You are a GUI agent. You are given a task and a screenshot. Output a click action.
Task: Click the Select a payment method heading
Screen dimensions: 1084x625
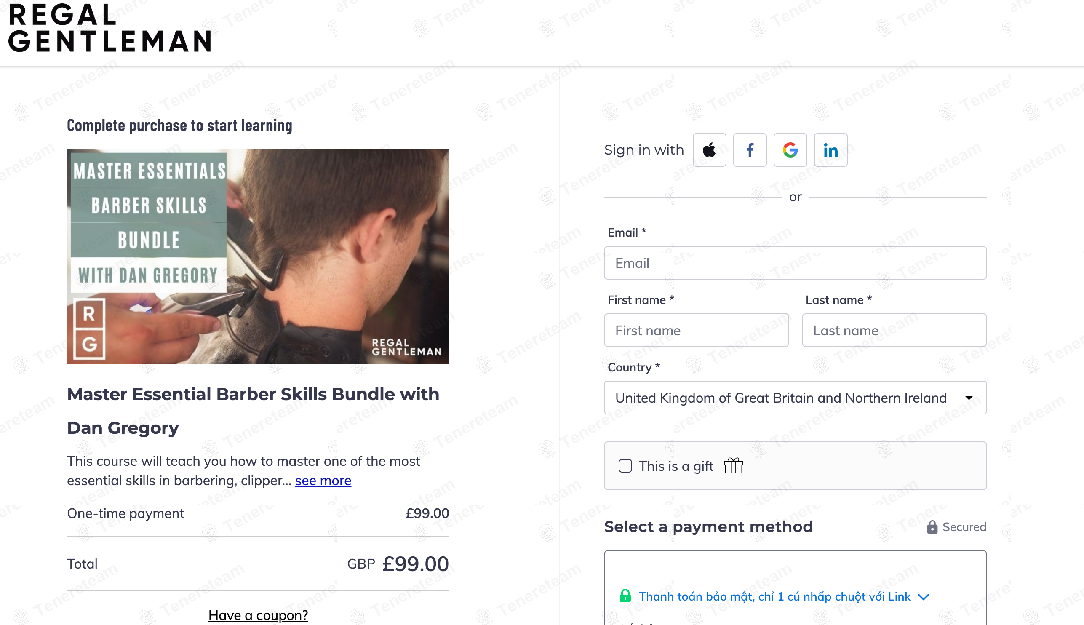[x=708, y=527]
